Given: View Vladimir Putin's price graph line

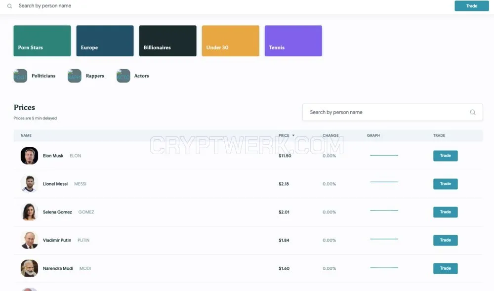Looking at the screenshot, I should 384,239.
